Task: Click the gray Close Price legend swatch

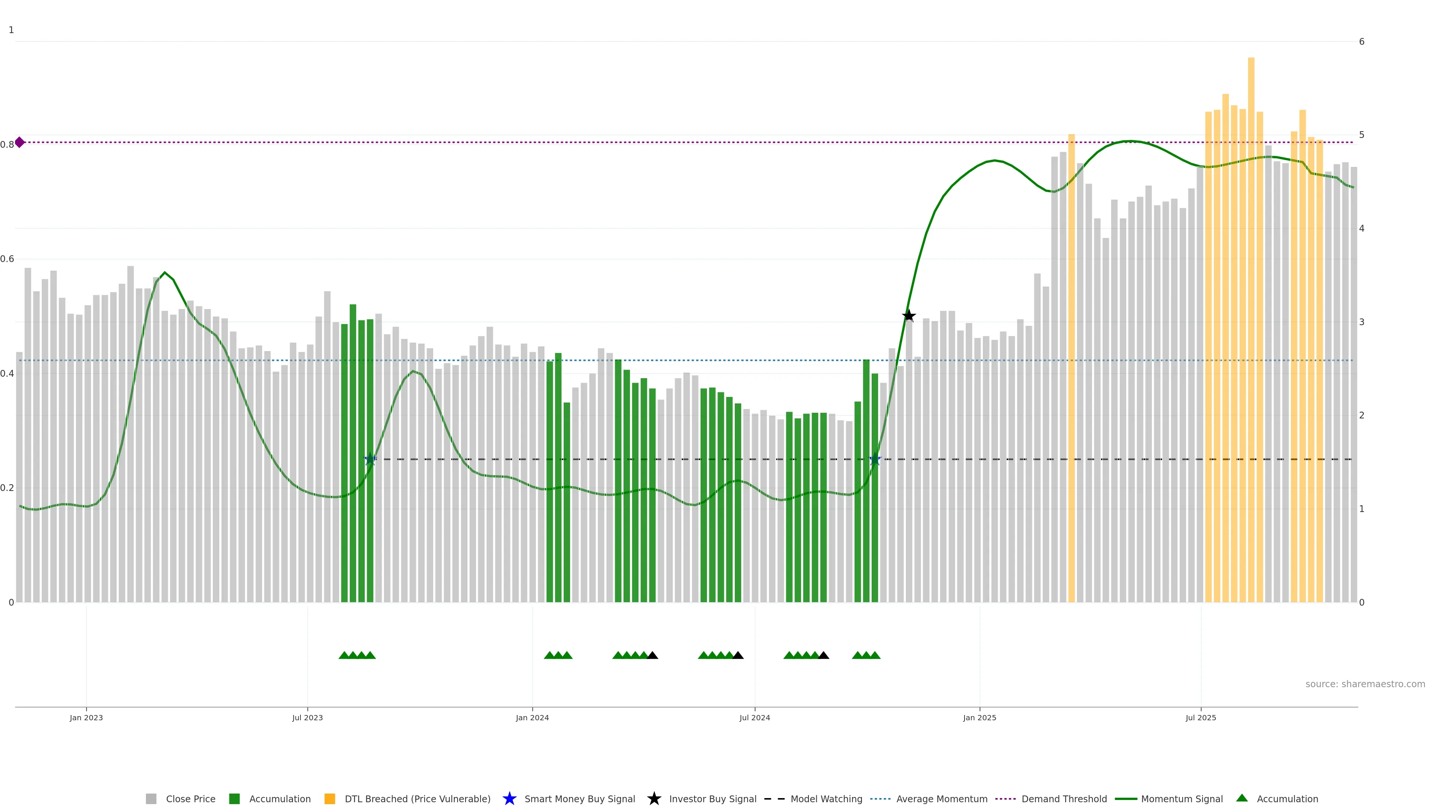Action: point(151,798)
